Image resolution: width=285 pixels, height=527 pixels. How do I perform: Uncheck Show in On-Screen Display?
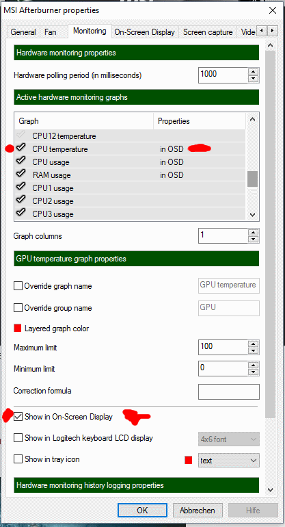pyautogui.click(x=18, y=417)
